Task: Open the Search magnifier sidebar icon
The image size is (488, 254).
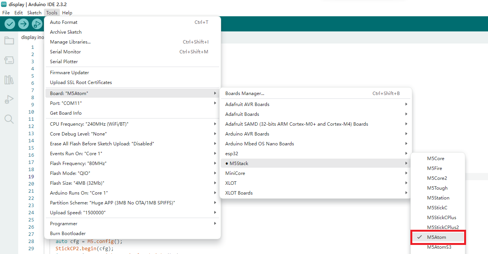Action: [x=9, y=119]
